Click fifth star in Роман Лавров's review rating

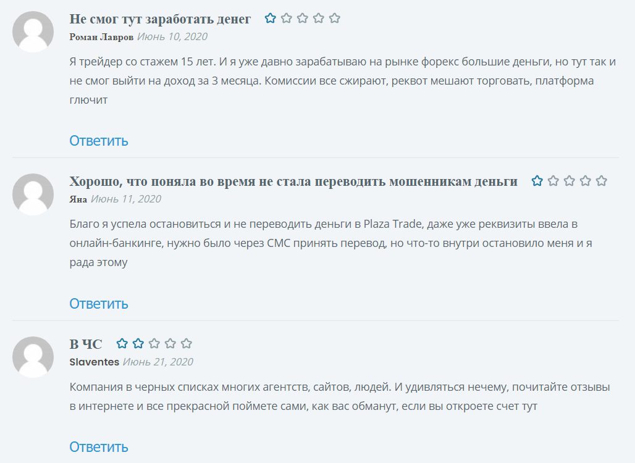(335, 19)
